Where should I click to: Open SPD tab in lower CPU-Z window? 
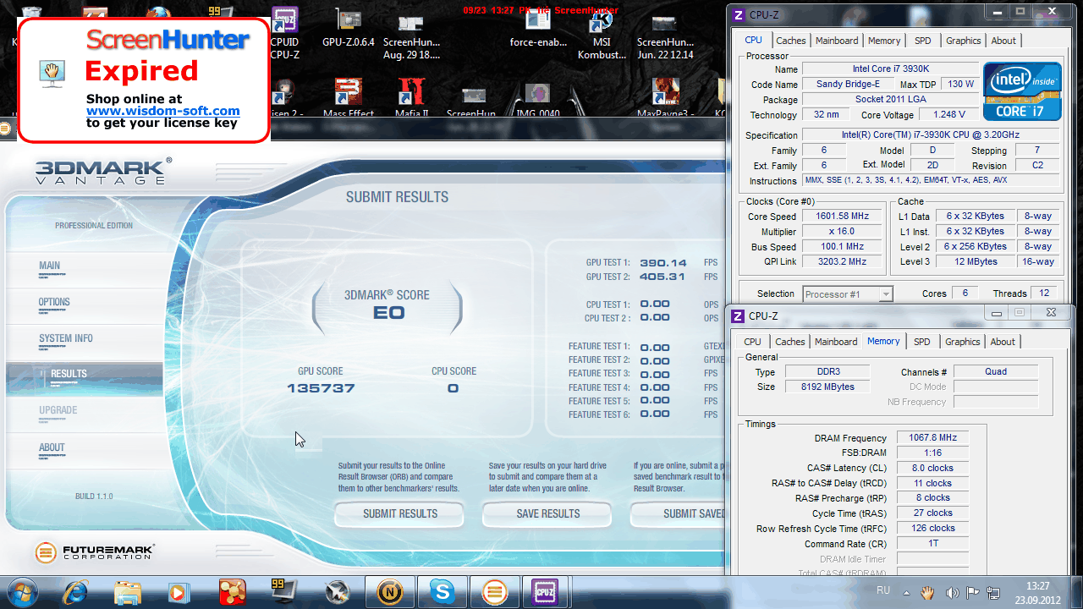coord(922,342)
